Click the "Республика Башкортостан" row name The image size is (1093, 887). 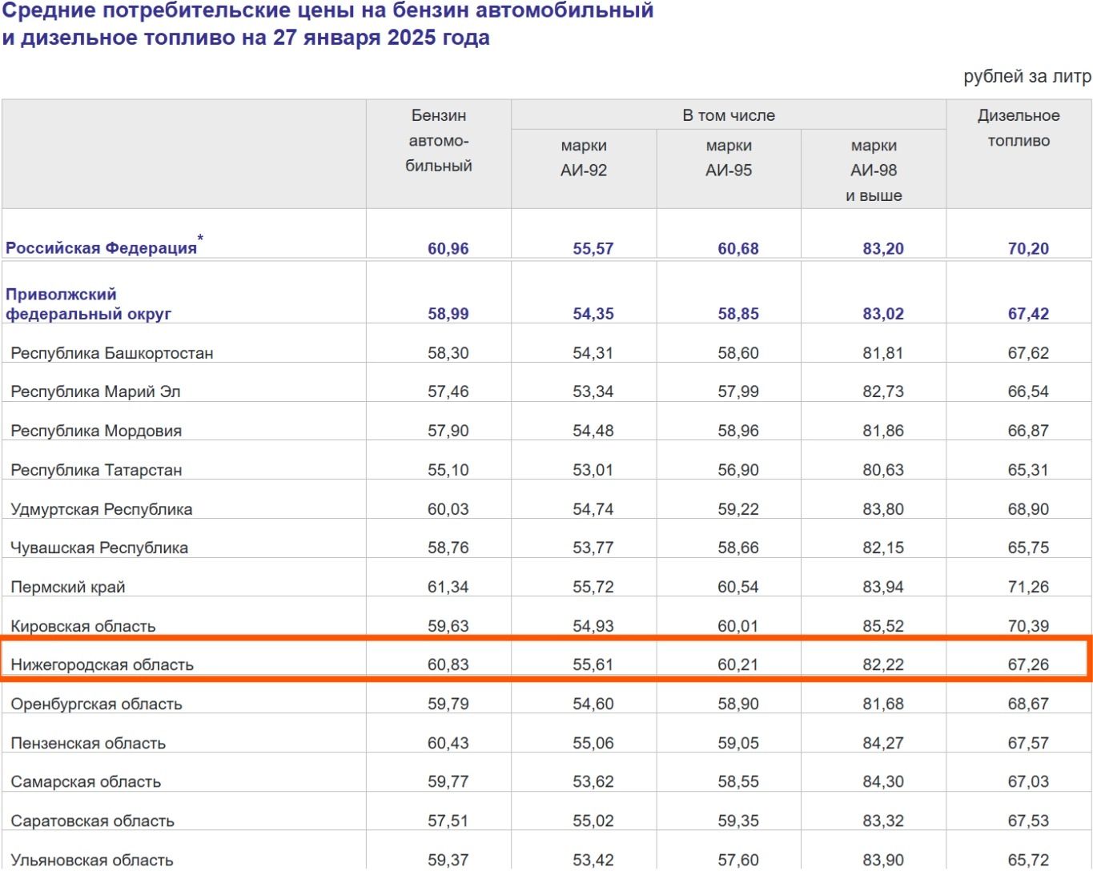click(112, 353)
